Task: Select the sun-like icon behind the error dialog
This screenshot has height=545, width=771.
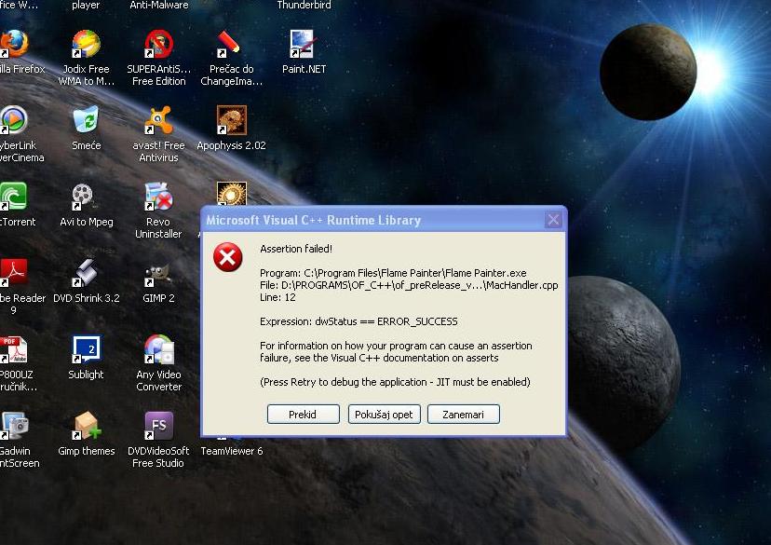Action: tap(231, 194)
